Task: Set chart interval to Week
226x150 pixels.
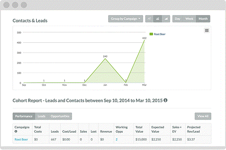Action: pyautogui.click(x=189, y=19)
